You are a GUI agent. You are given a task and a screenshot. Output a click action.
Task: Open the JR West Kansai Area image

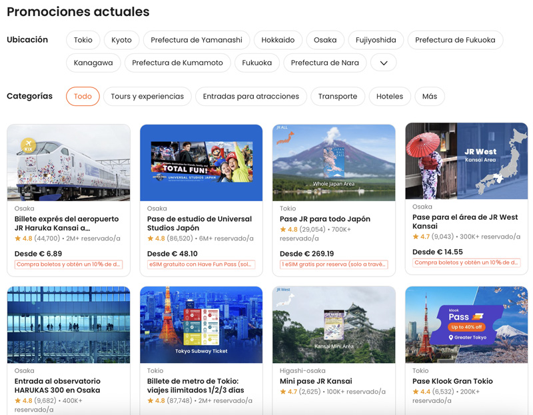click(x=466, y=161)
